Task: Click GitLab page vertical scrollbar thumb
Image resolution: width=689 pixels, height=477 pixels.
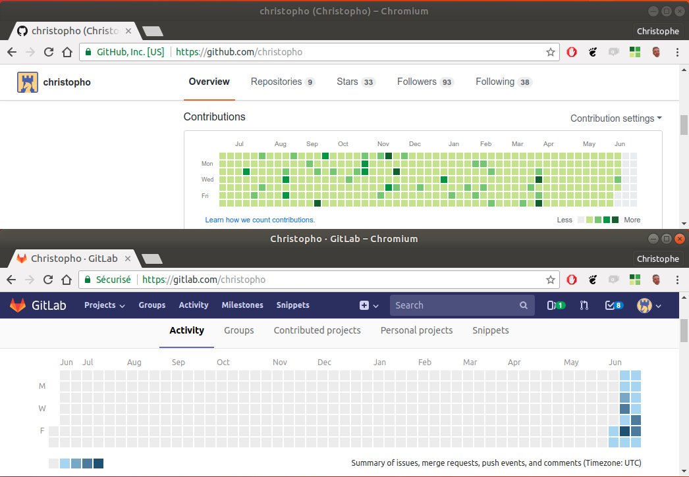Action: tap(684, 330)
